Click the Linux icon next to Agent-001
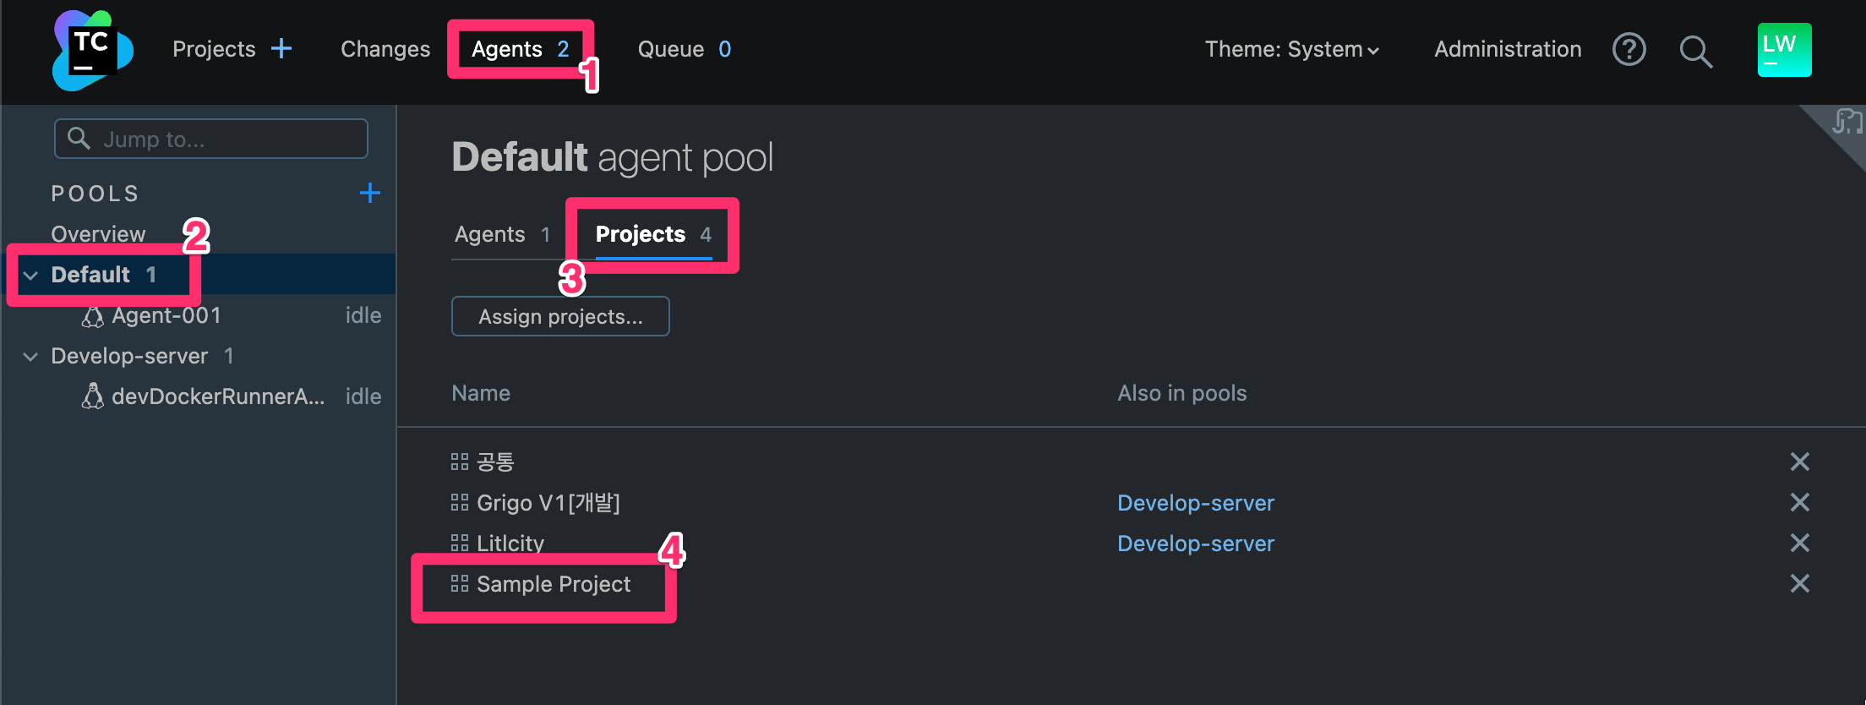1866x705 pixels. tap(93, 315)
